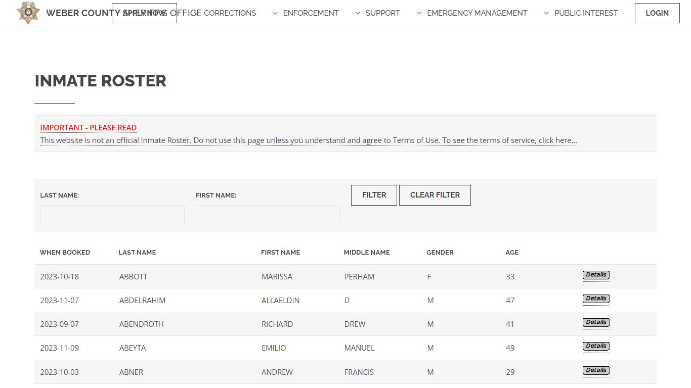Open the terms of service notice link
Viewport: 691px width, 388px height.
308,140
